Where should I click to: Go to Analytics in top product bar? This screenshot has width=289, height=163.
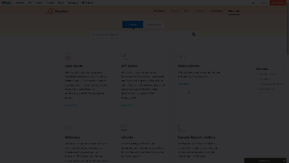[x=20, y=3]
